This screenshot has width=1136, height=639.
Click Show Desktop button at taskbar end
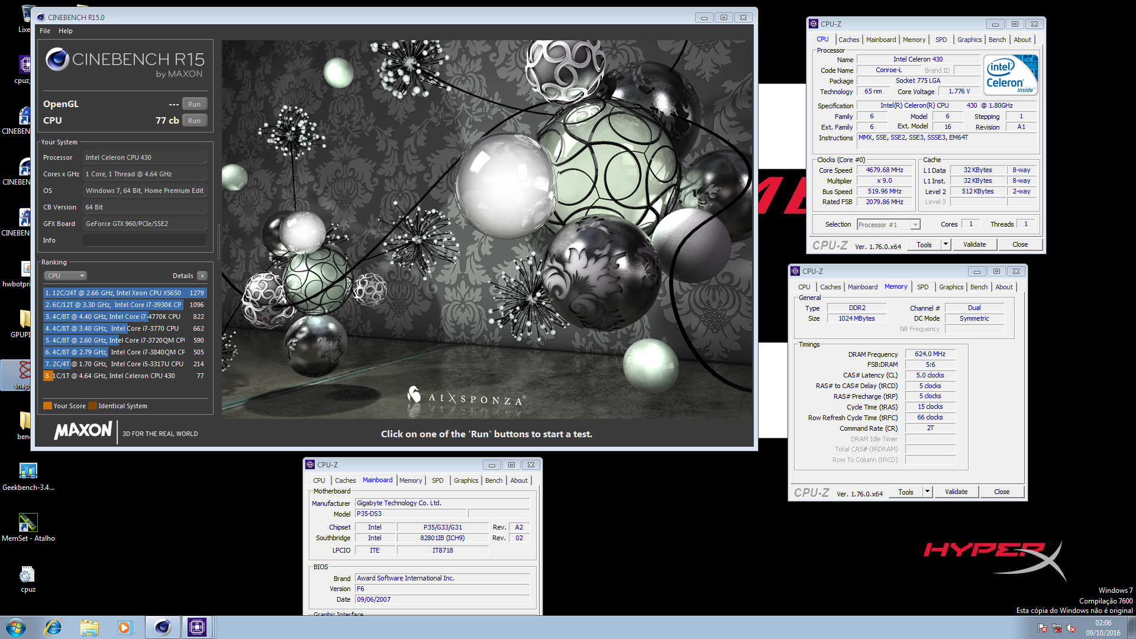[1131, 627]
